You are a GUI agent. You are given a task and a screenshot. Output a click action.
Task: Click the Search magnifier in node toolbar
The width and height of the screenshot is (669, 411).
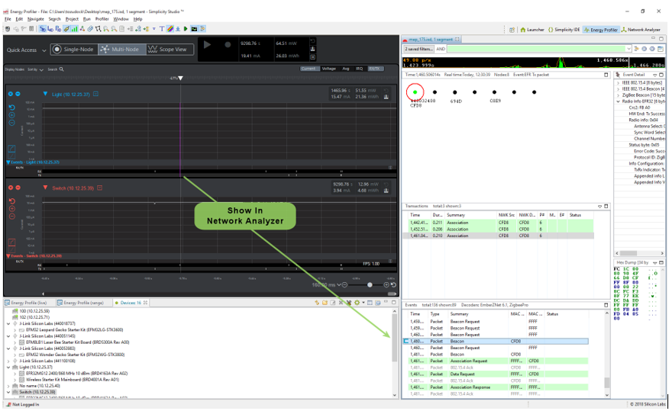click(x=61, y=69)
